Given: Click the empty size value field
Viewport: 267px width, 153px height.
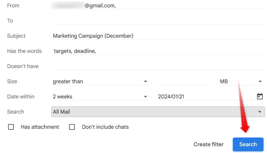Looking at the screenshot, I should pyautogui.click(x=184, y=81).
